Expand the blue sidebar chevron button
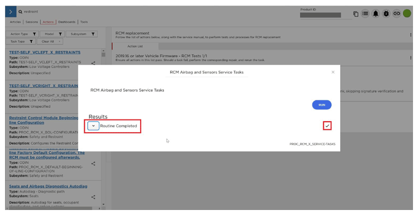This screenshot has width=418, height=215. (11, 12)
